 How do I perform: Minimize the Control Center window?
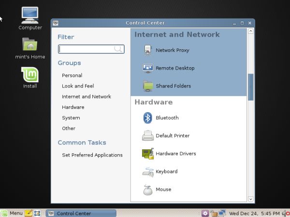click(234, 23)
